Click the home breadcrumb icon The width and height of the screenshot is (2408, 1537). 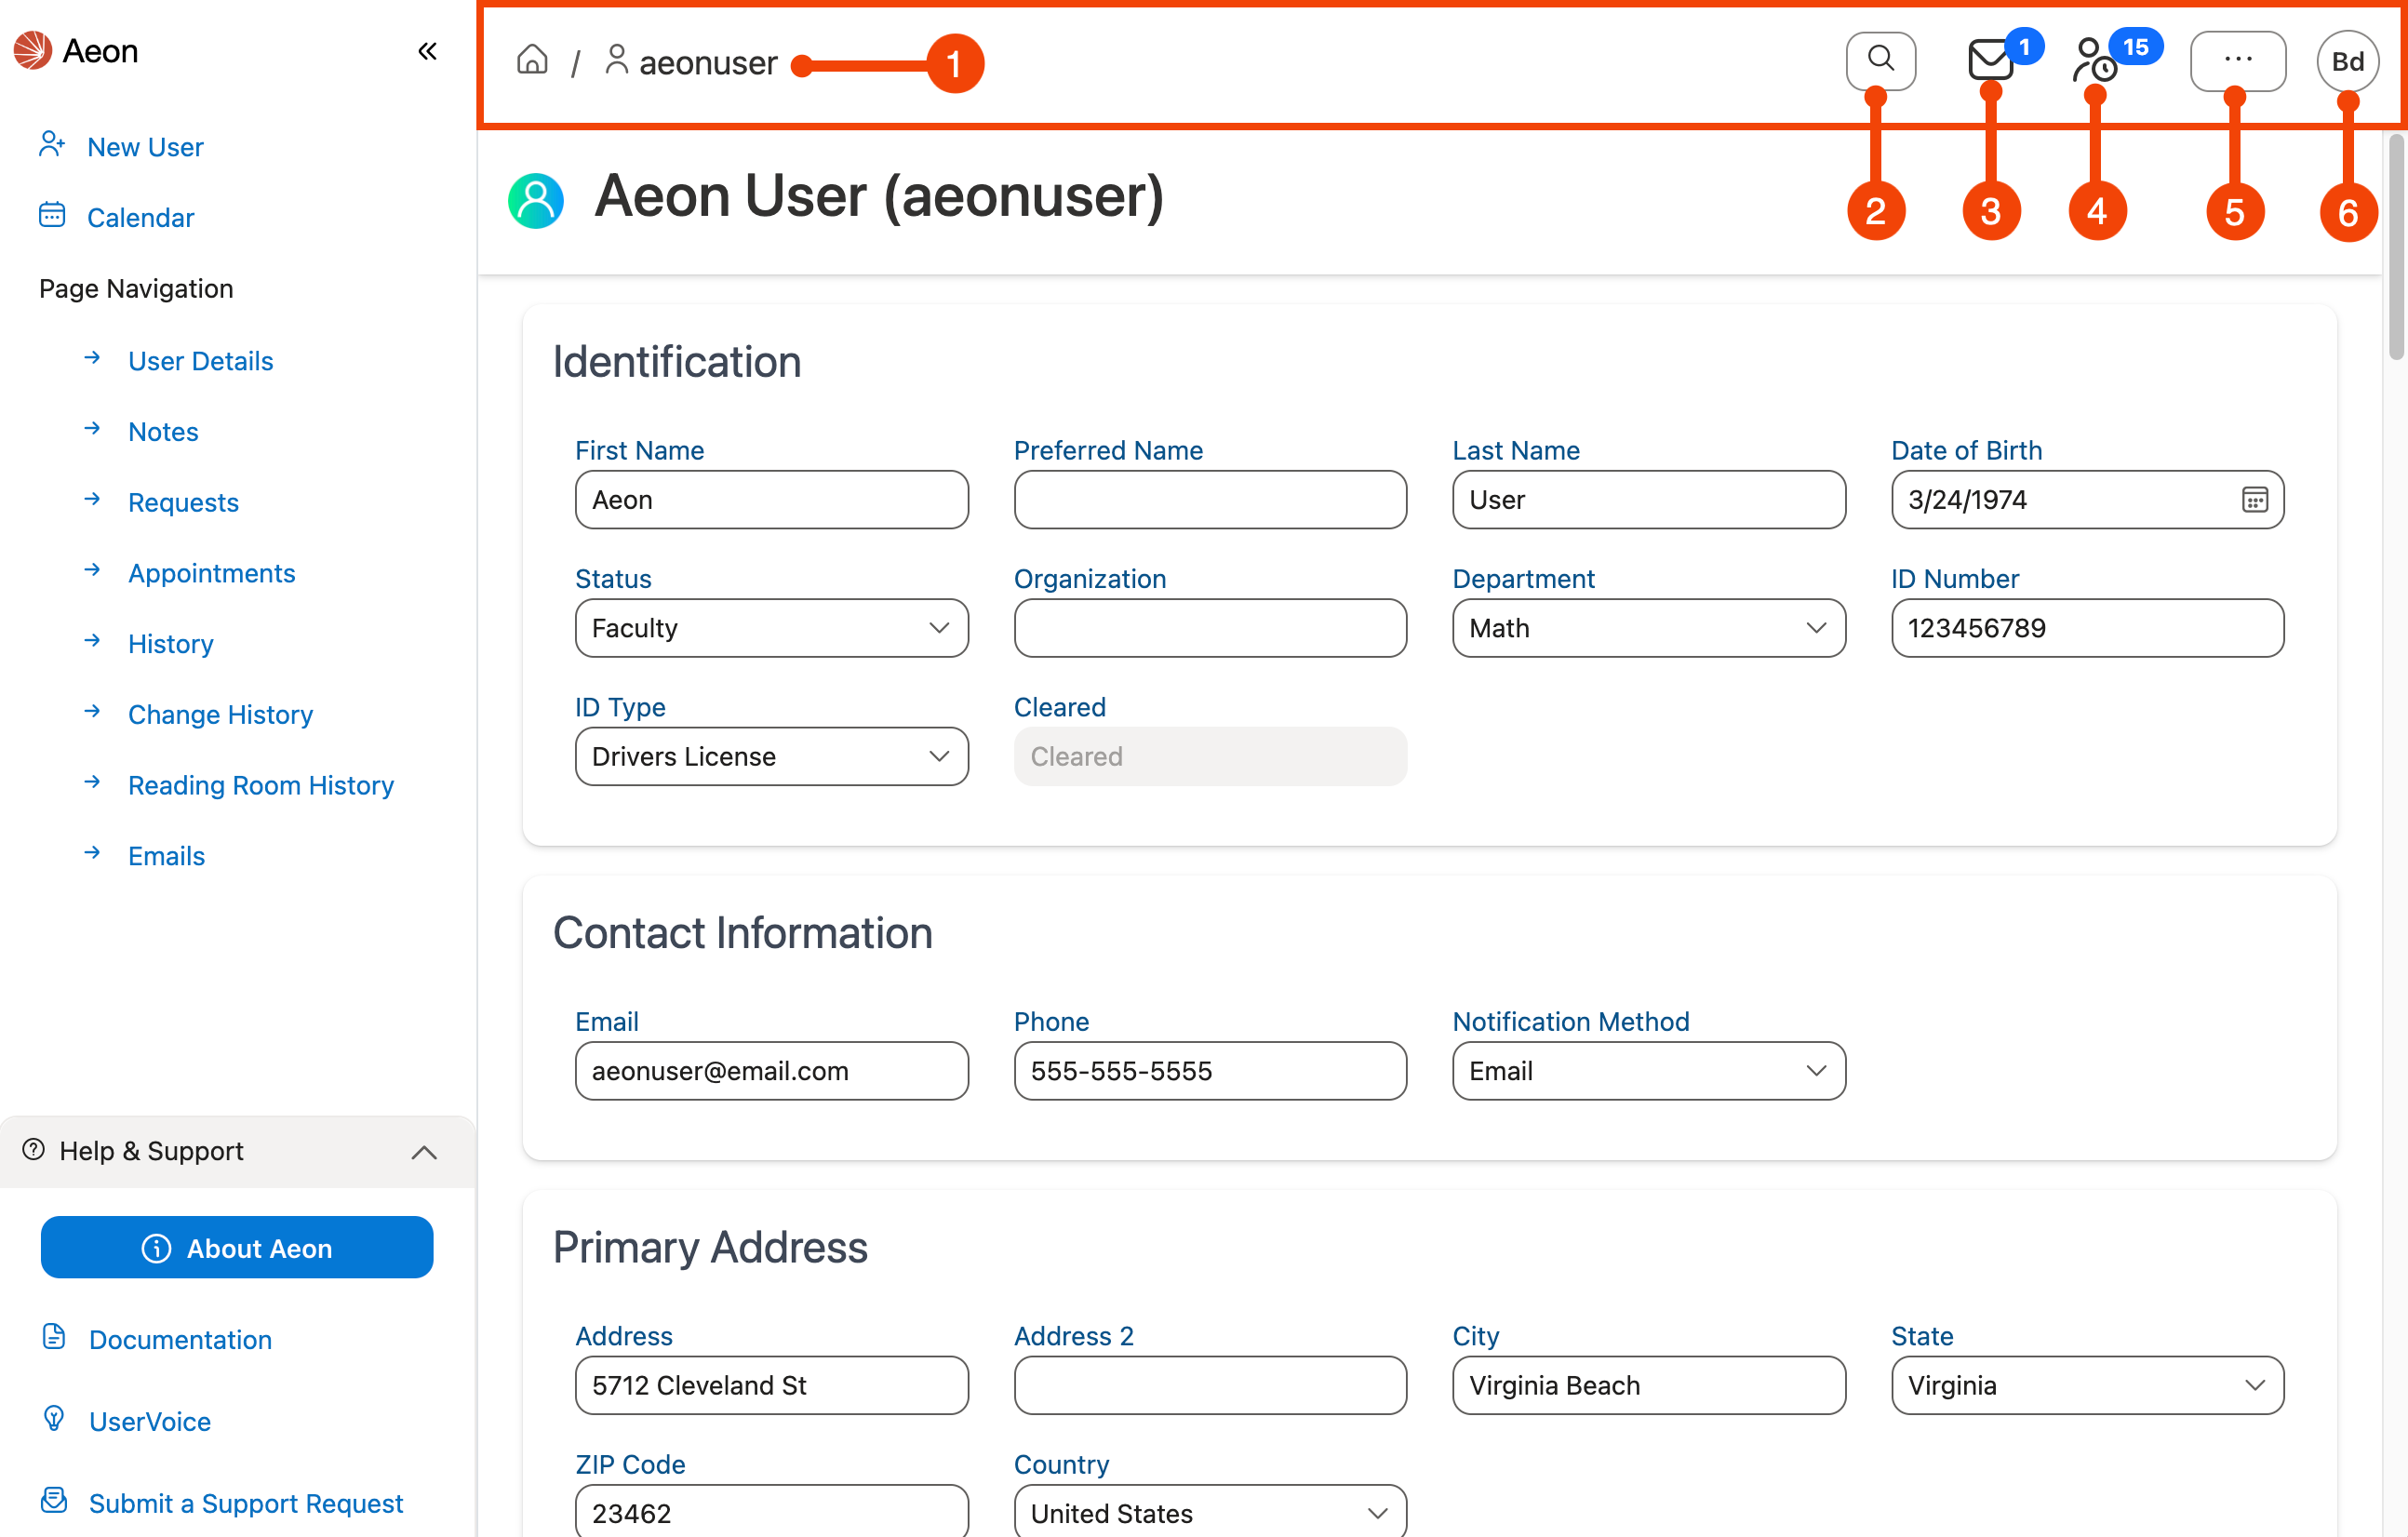(x=532, y=61)
